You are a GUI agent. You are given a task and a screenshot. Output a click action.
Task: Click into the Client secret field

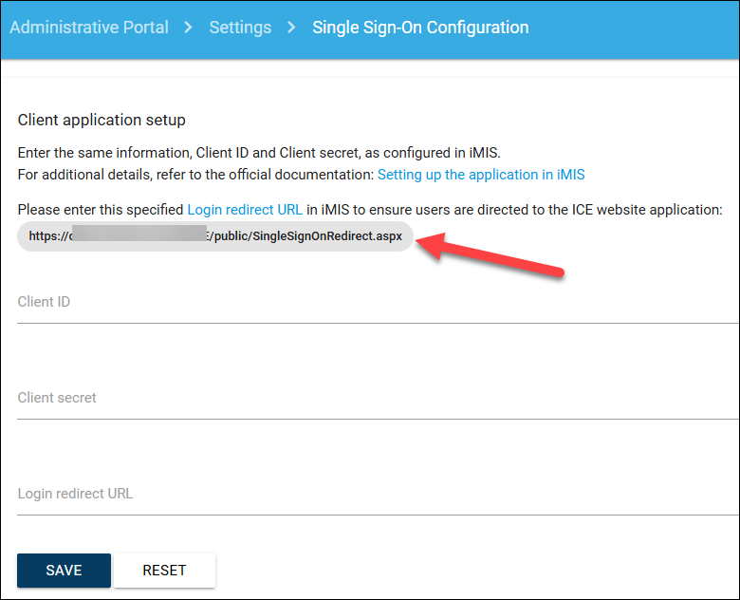pyautogui.click(x=378, y=399)
